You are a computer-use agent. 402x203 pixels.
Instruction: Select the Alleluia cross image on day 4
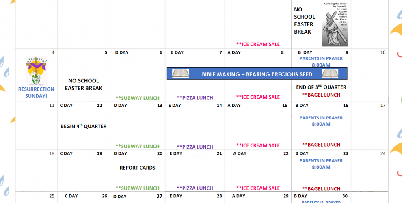coord(37,71)
